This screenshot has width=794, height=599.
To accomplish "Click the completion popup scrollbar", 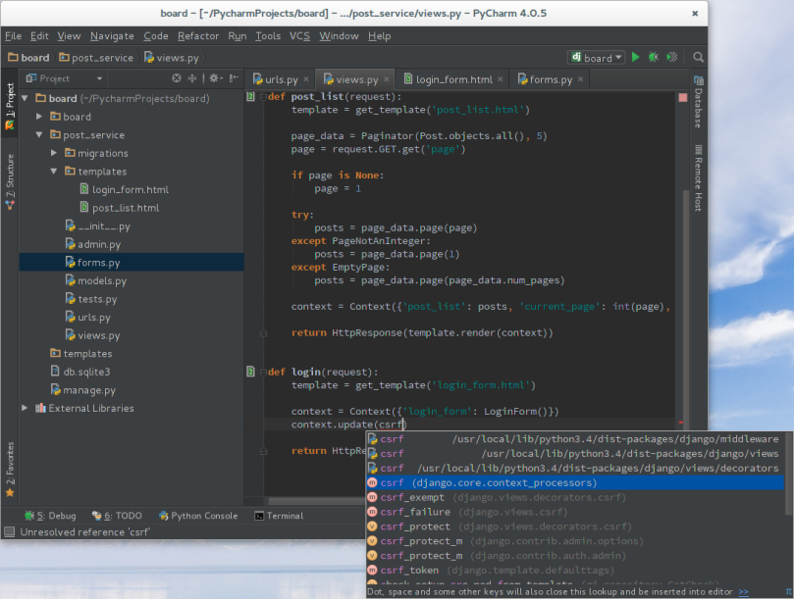I will (788, 474).
